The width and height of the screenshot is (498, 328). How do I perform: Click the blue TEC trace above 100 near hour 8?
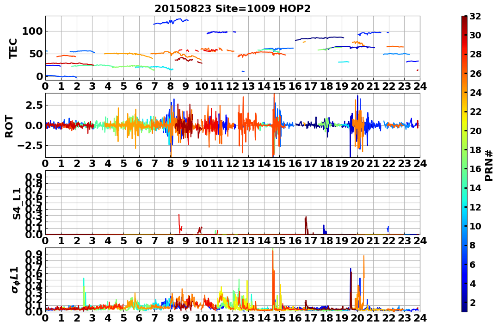tap(171, 21)
